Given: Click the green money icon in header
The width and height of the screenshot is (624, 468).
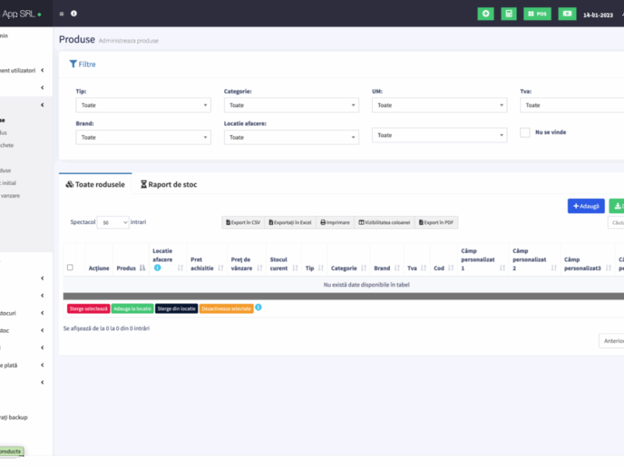Looking at the screenshot, I should coord(567,13).
